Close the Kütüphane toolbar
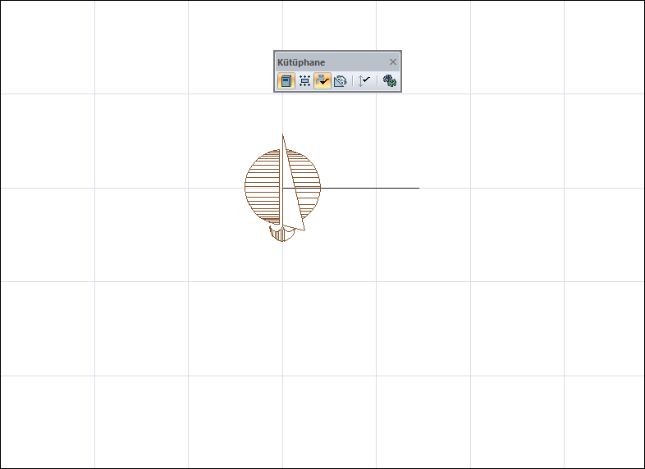645x469 pixels. pyautogui.click(x=393, y=62)
